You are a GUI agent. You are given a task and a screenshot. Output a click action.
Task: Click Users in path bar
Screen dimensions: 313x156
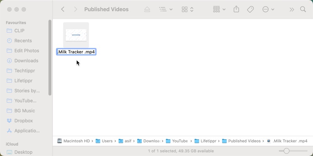tap(104, 141)
